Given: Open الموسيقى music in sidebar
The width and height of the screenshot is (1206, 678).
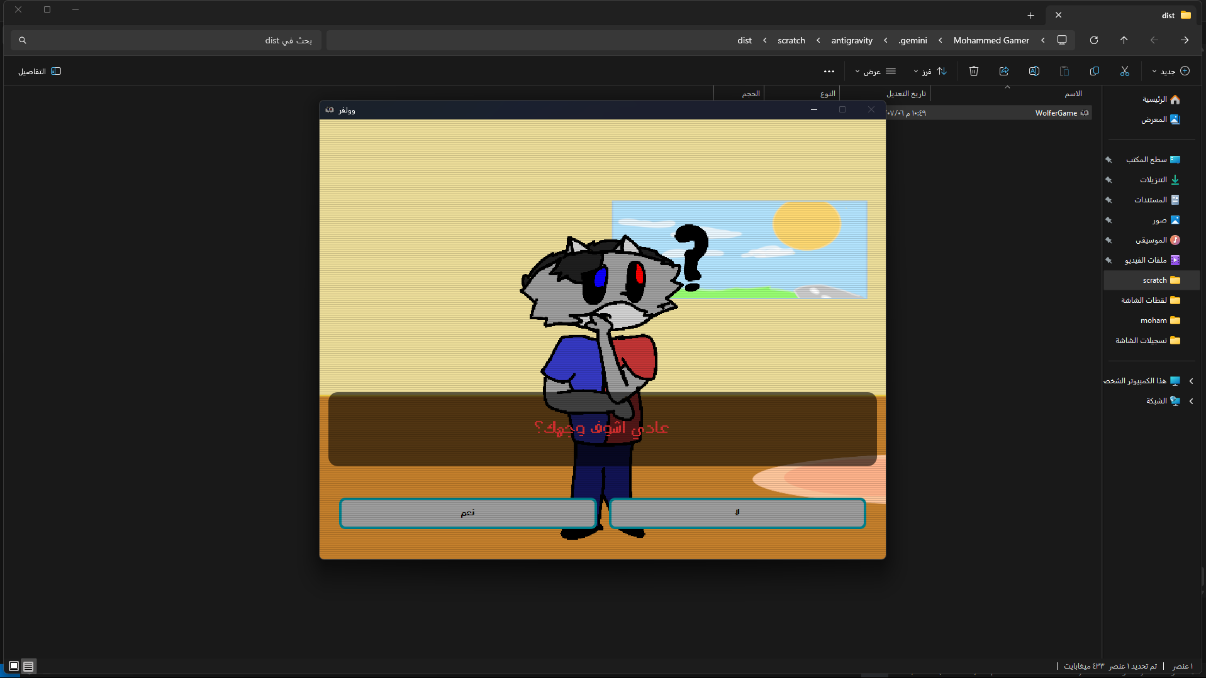Looking at the screenshot, I should click(1158, 240).
